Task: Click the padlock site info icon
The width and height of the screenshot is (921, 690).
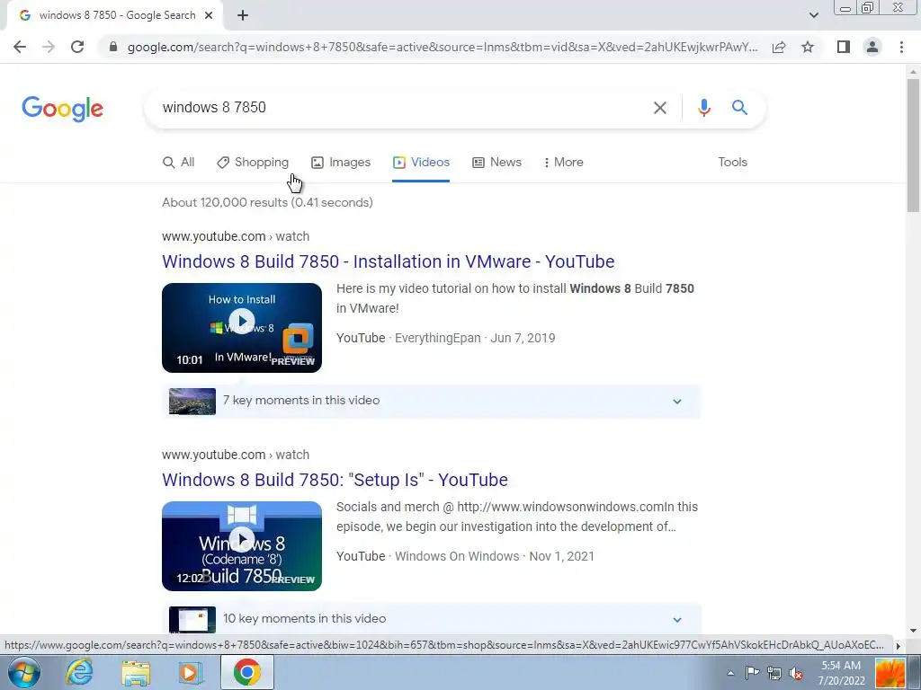Action: point(113,47)
